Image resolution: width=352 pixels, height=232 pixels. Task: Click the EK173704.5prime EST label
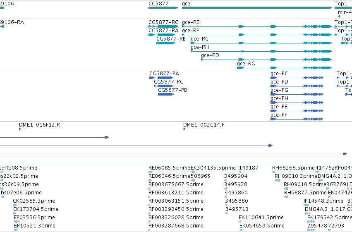36,209
